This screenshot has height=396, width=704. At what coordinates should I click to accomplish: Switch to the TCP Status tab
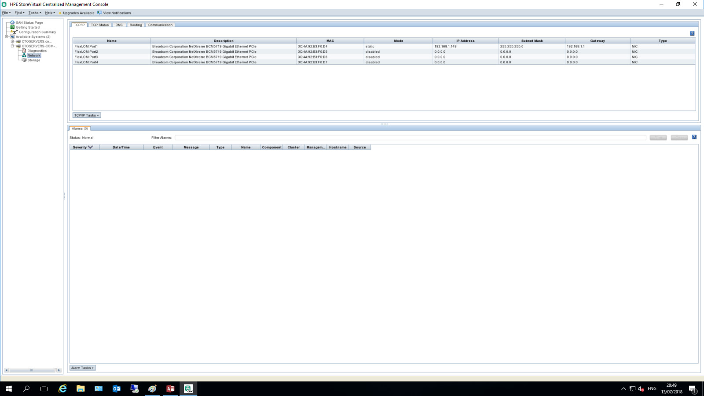(x=100, y=25)
